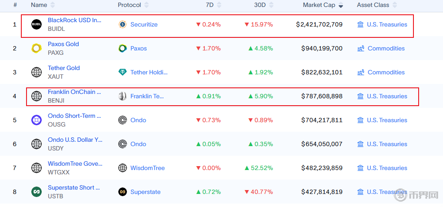Click the Commodities icon in Paxos Gold row
The height and width of the screenshot is (207, 443).
coord(360,48)
